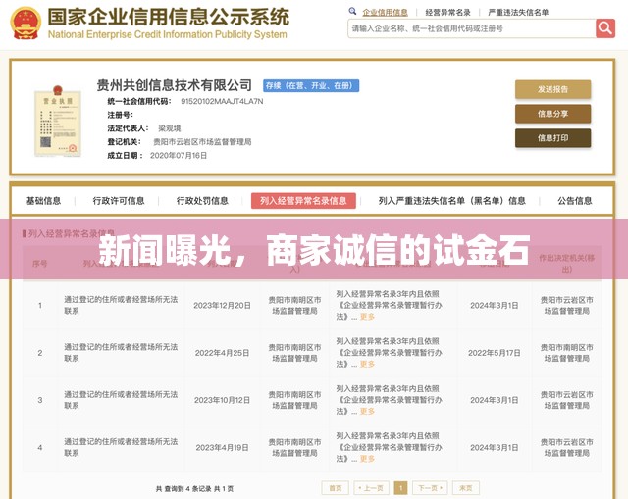Viewport: 628px width, 499px height.
Task: Go to 末页 in pagination
Action: 466,488
